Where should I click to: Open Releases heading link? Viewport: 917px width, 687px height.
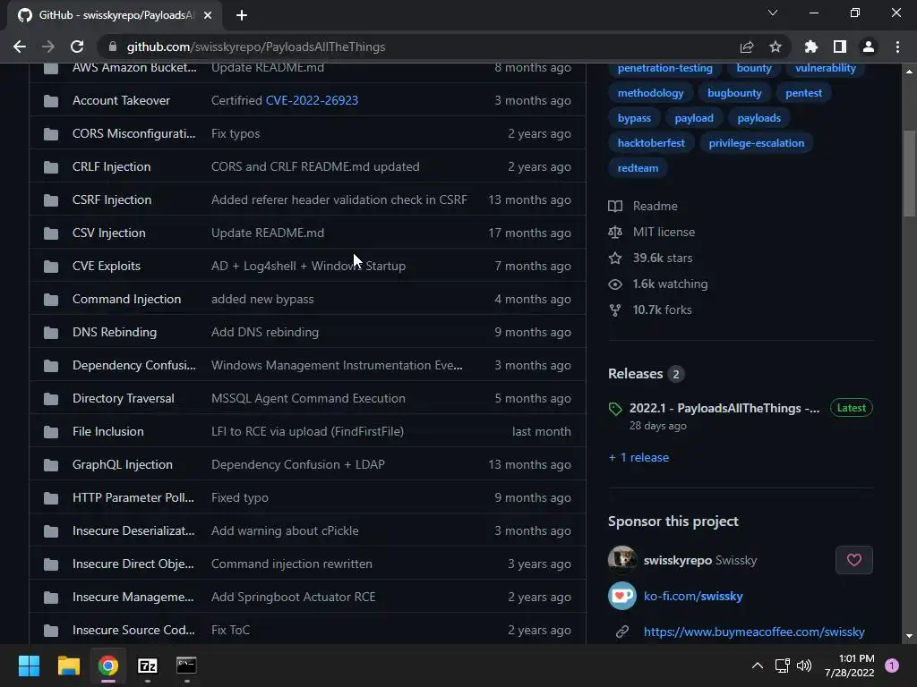[636, 373]
